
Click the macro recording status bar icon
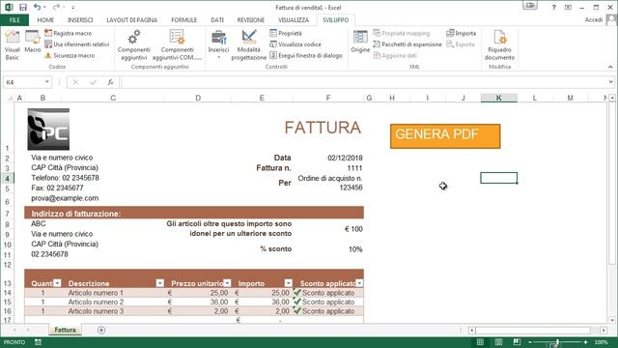tap(38, 342)
